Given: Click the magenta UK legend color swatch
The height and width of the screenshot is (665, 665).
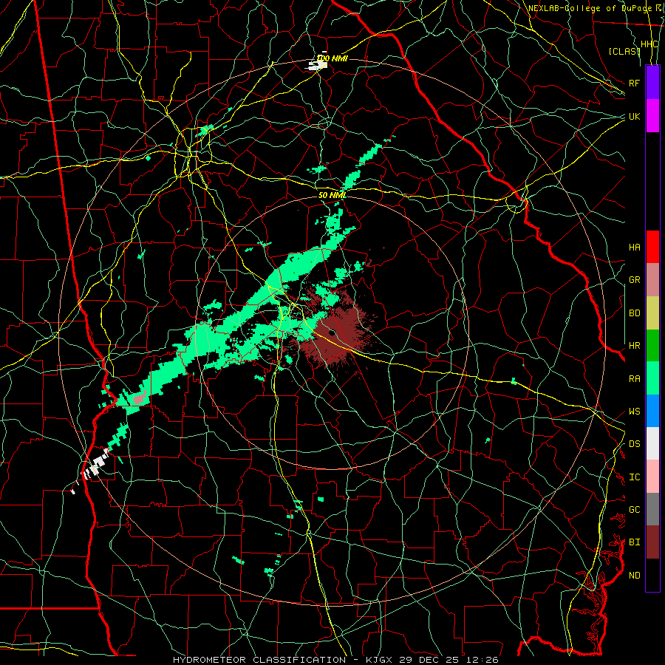Looking at the screenshot, I should (x=652, y=116).
